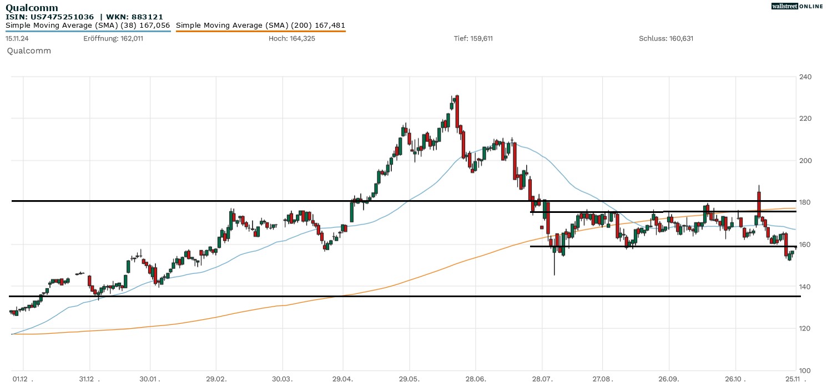Viewport: 827px width, 382px height.
Task: Click the wallstreet ONLINE logo
Action: tap(797, 6)
